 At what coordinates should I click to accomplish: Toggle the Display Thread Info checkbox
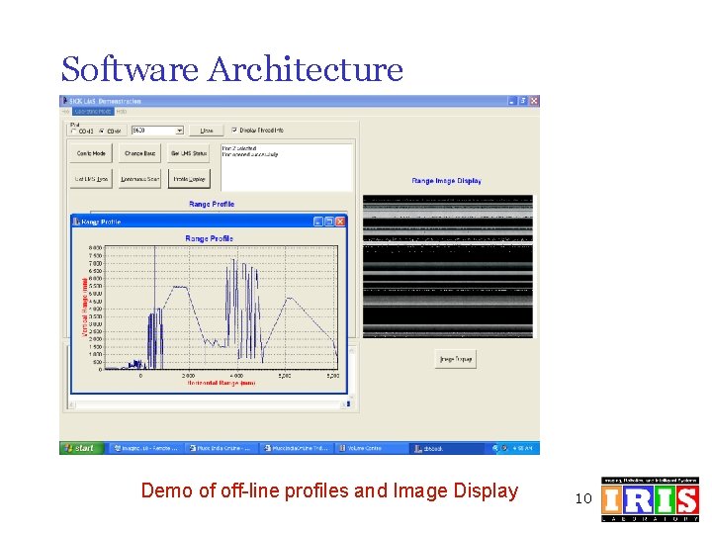pyautogui.click(x=234, y=130)
